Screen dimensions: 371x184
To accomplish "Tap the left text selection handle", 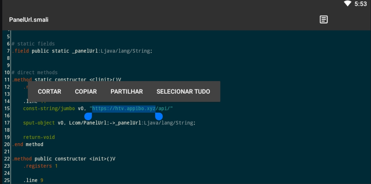I will coord(88,116).
